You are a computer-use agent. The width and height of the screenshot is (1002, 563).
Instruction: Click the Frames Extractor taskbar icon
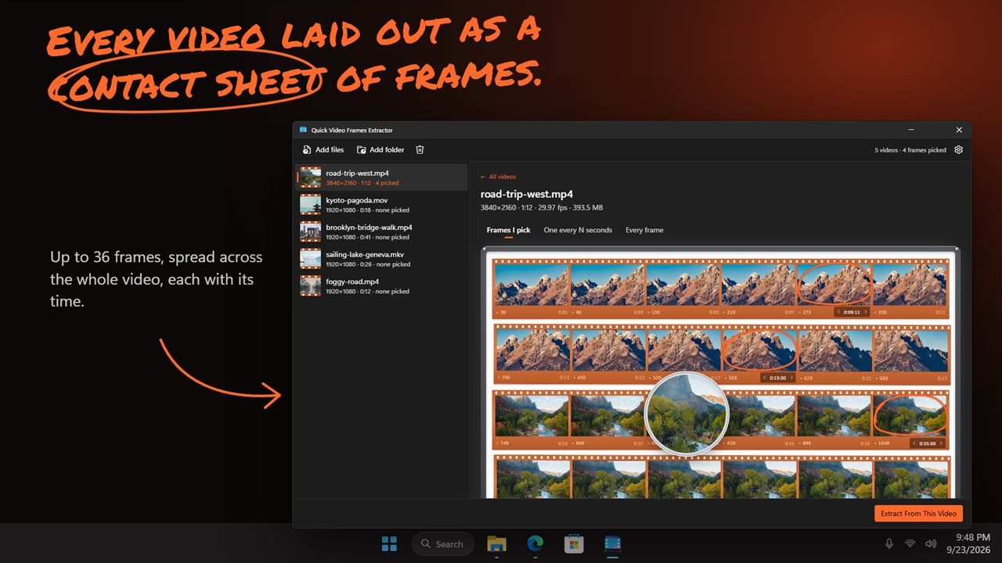pos(613,543)
